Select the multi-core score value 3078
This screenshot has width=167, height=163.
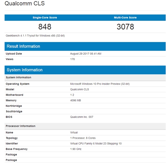pos(125,27)
